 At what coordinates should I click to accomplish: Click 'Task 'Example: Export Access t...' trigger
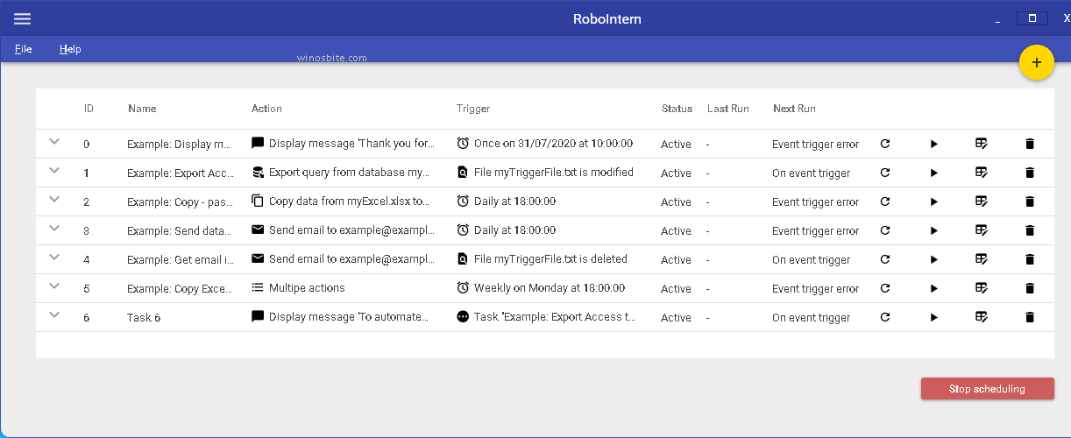coord(555,317)
